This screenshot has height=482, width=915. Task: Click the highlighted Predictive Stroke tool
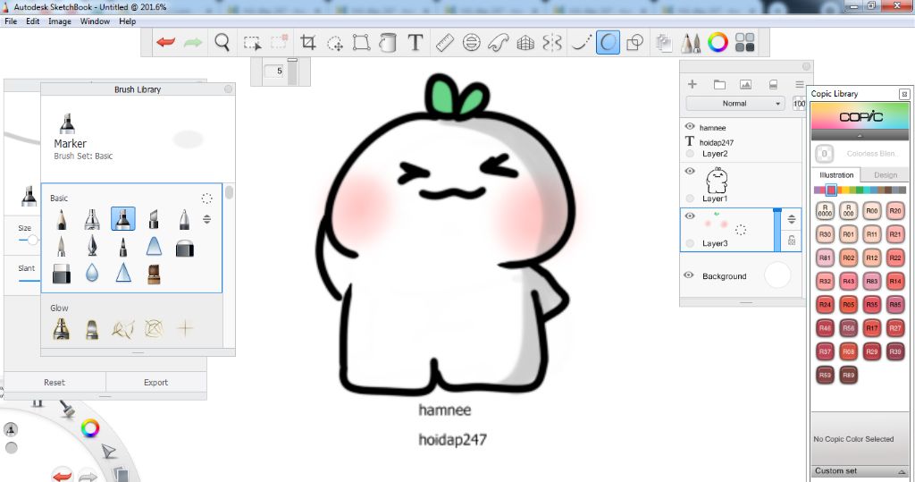608,42
